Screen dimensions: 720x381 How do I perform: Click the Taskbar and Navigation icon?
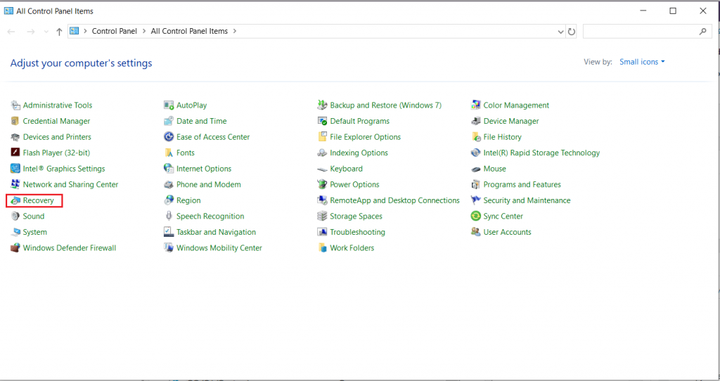(x=169, y=232)
